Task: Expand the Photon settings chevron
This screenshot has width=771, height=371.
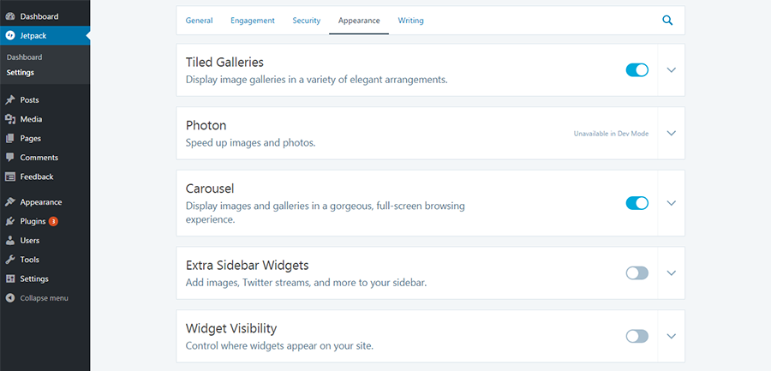Action: click(x=671, y=134)
